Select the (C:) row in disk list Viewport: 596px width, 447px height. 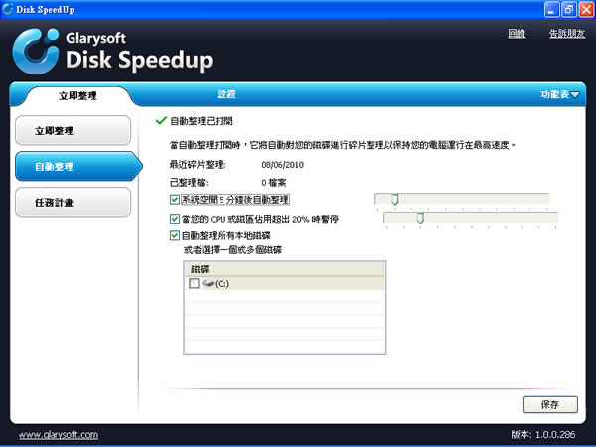pyautogui.click(x=285, y=283)
